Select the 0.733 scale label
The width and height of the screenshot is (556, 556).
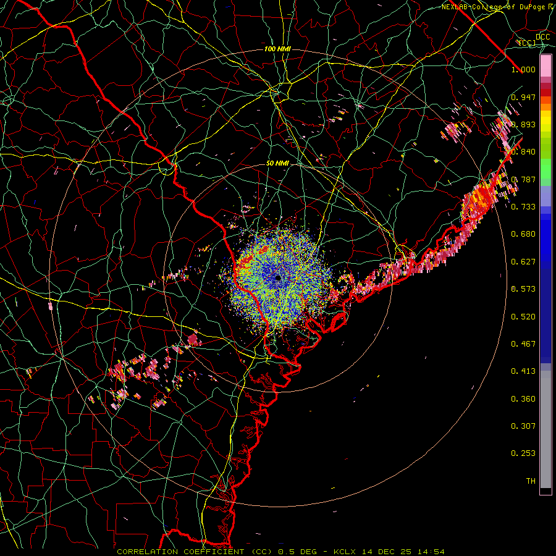click(523, 207)
